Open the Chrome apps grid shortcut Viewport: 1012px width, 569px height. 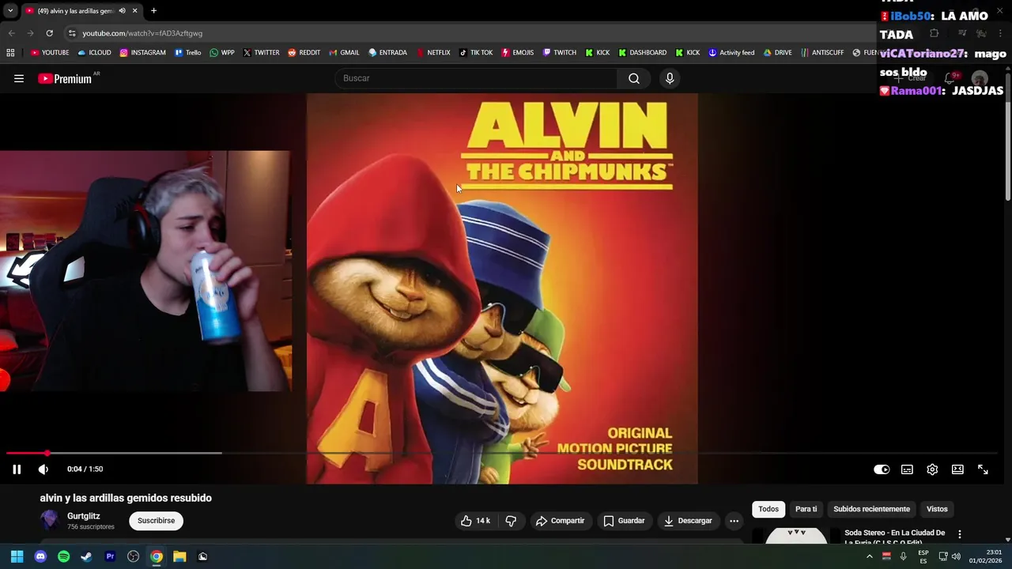click(10, 52)
